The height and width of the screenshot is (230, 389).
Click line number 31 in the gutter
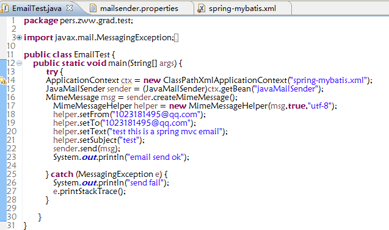[x=11, y=225]
